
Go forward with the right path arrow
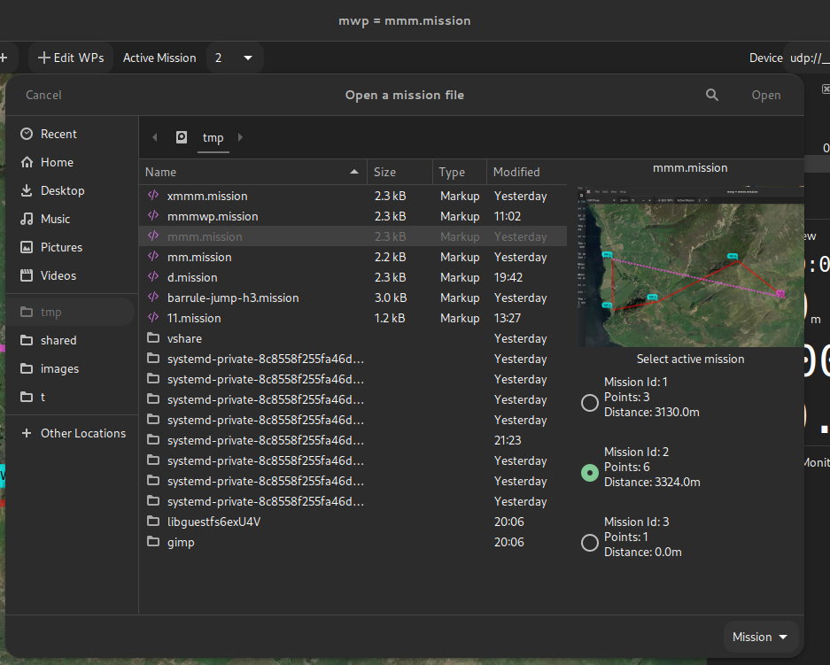click(x=240, y=137)
